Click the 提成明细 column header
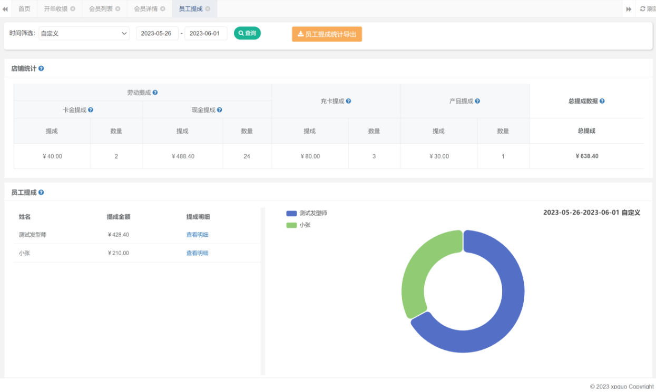Image resolution: width=656 pixels, height=392 pixels. coord(198,217)
